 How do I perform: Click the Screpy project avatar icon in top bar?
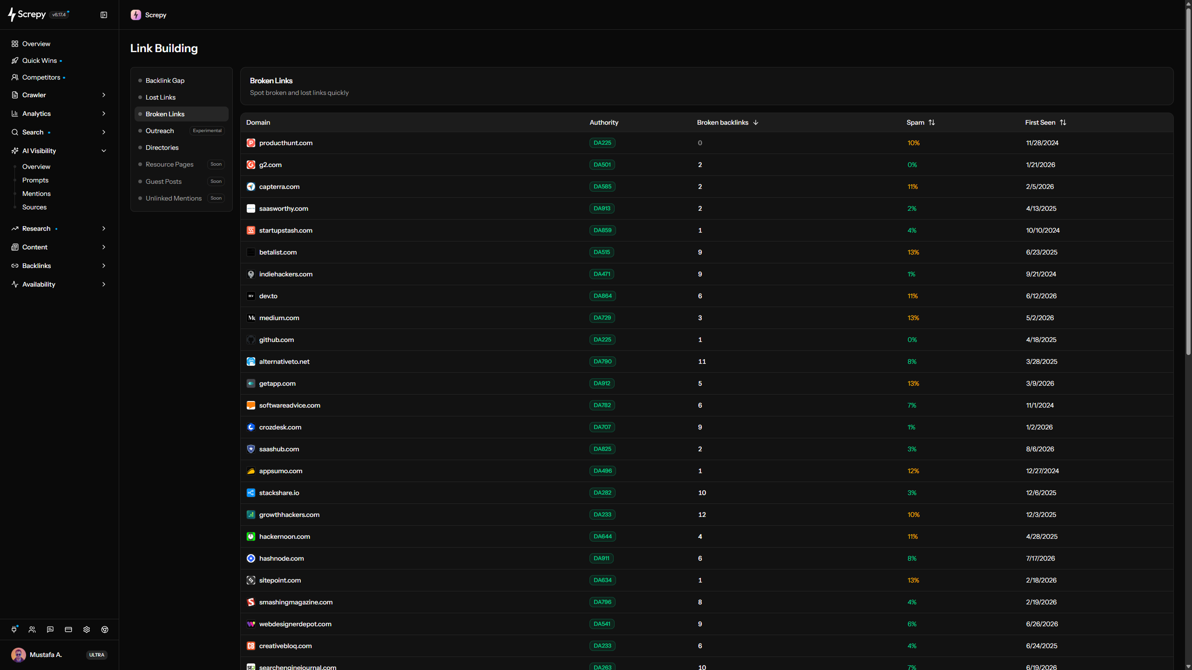click(x=136, y=15)
